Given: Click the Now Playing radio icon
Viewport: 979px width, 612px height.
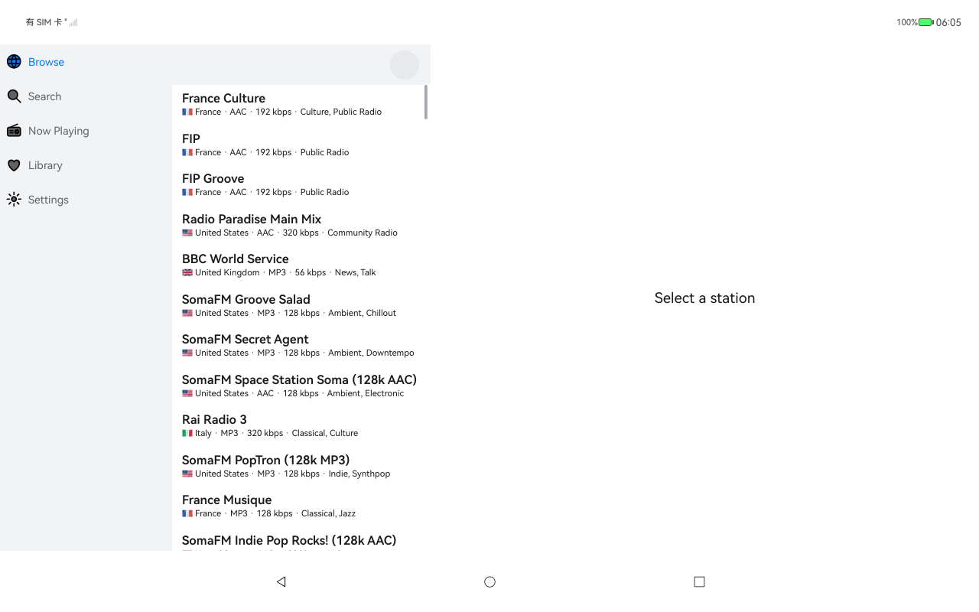Looking at the screenshot, I should click(14, 131).
